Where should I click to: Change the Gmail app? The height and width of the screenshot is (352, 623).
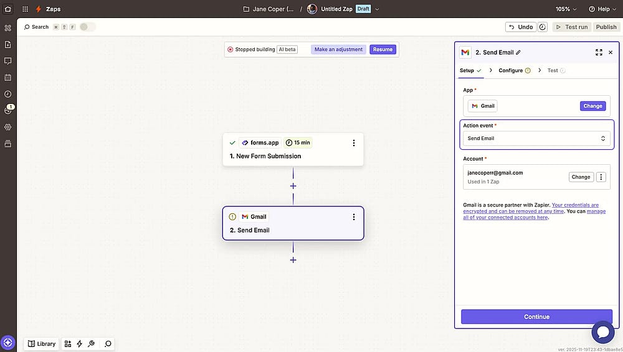(x=593, y=106)
